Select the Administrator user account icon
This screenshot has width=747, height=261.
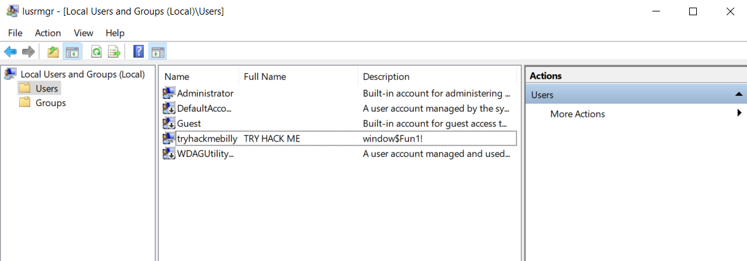(x=169, y=93)
